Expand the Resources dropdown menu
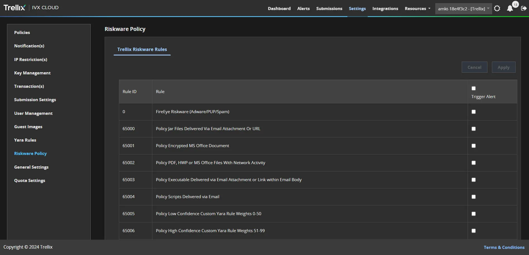Viewport: 529px width, 255px height. [417, 9]
